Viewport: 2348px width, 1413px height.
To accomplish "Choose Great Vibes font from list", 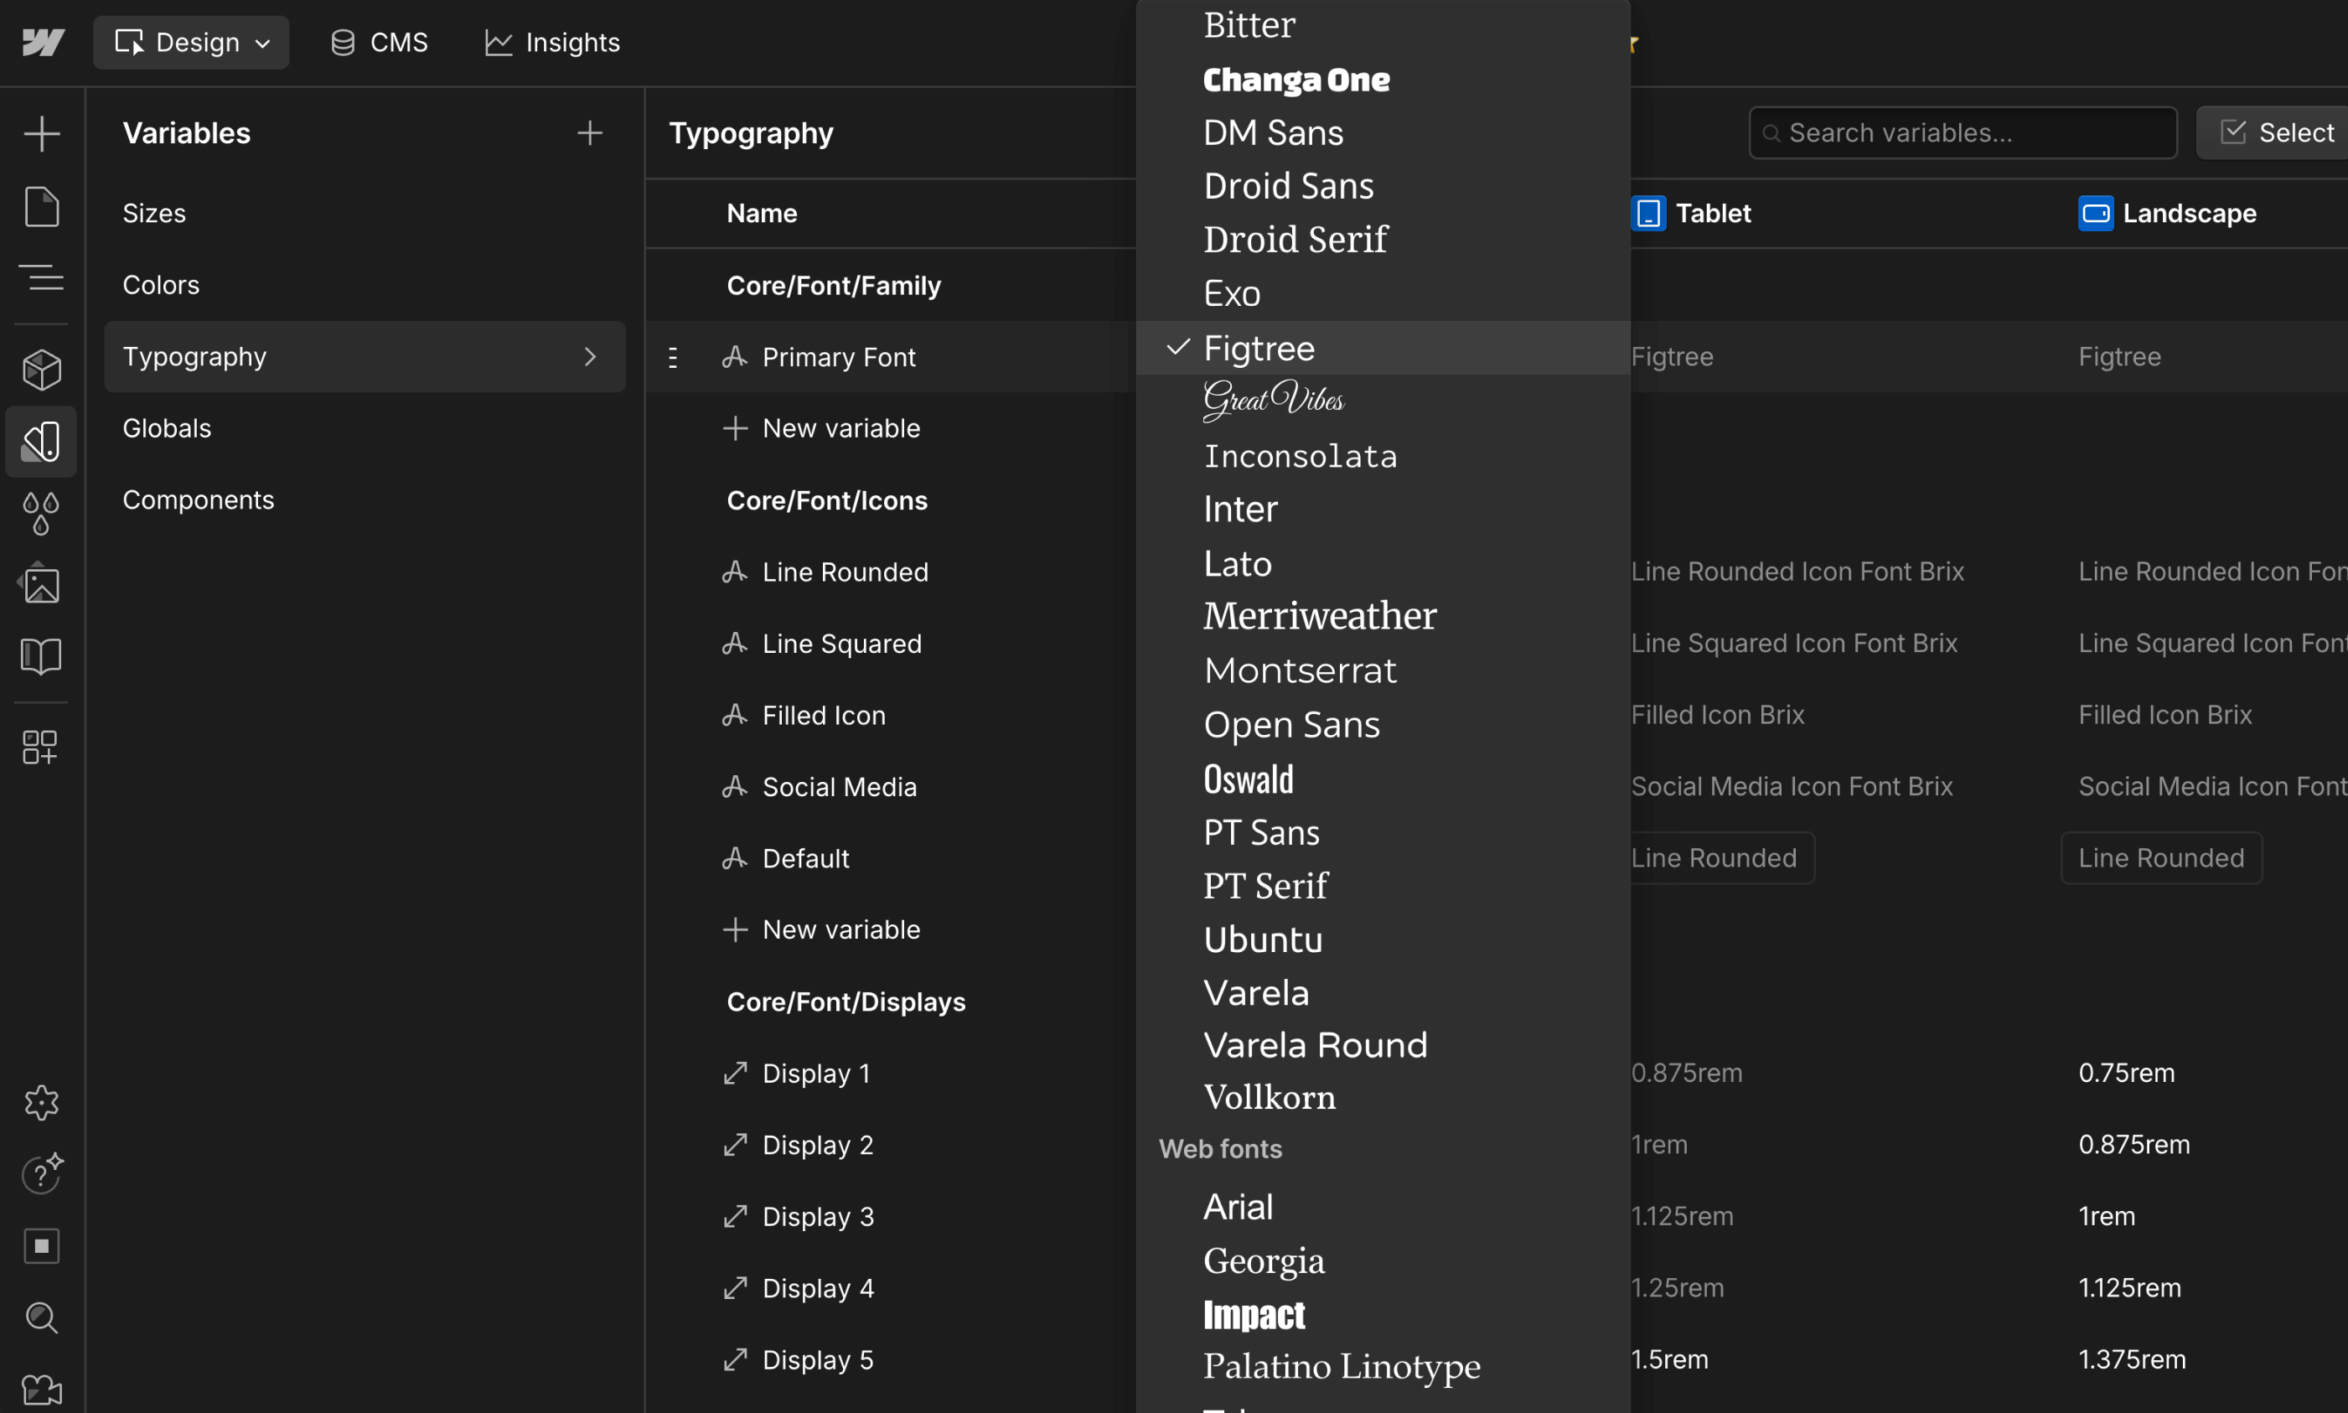I will [1274, 400].
